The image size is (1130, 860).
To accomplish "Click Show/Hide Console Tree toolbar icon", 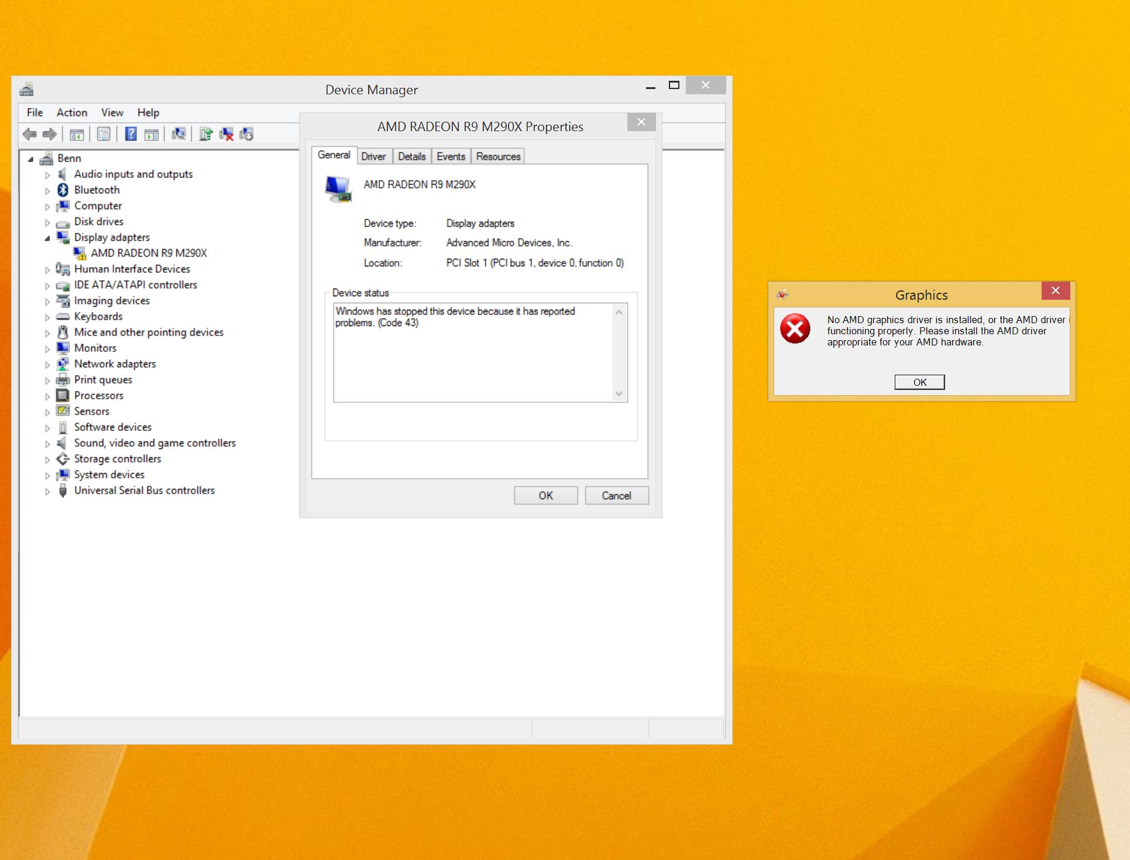I will pyautogui.click(x=77, y=134).
